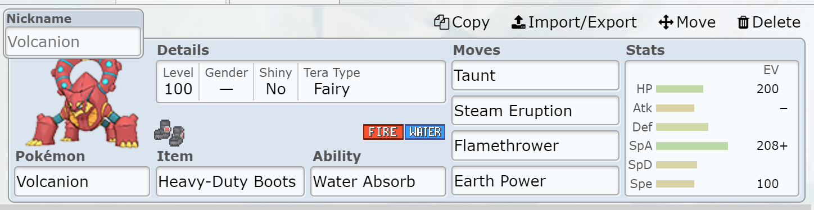814x210 pixels.
Task: Click the WATER type badge
Action: (424, 132)
